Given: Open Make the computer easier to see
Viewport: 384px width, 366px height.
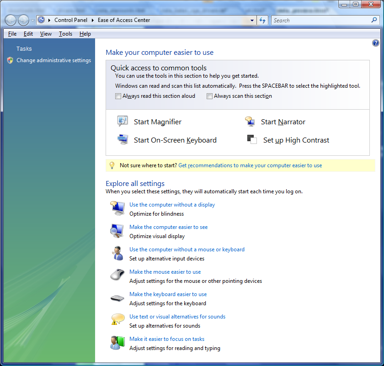Looking at the screenshot, I should tap(169, 227).
